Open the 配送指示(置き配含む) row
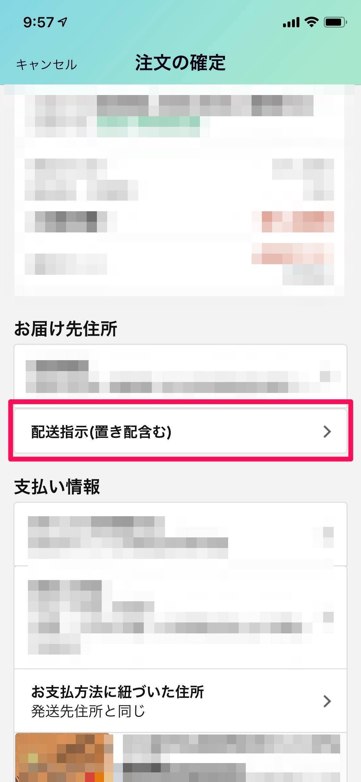This screenshot has height=782, width=361. 180,431
